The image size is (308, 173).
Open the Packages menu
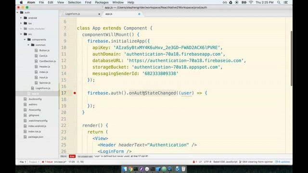tap(102, 2)
